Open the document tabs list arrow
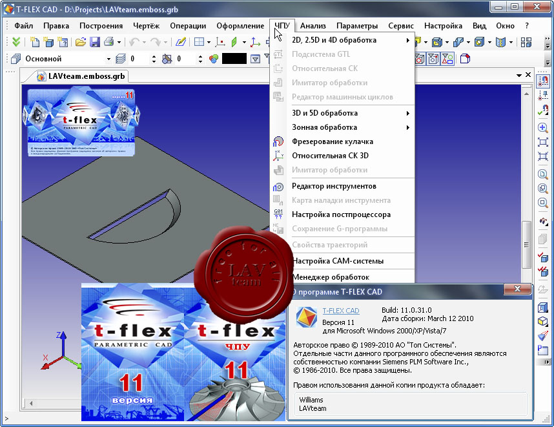 tap(518, 76)
